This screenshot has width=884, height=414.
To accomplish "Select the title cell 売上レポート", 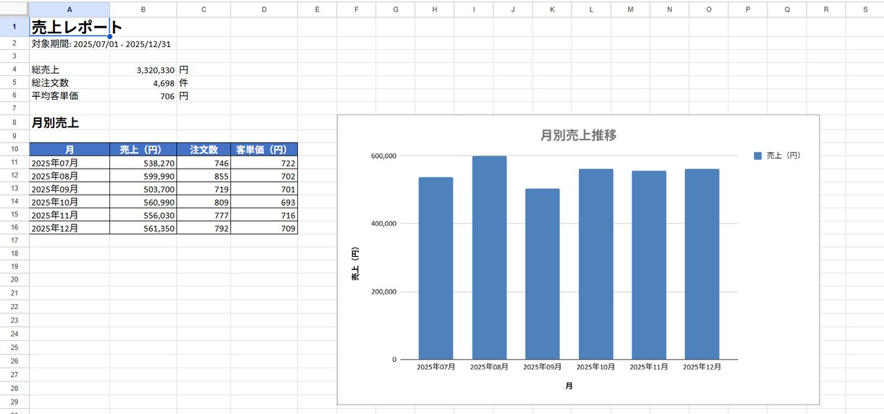I will [x=70, y=27].
